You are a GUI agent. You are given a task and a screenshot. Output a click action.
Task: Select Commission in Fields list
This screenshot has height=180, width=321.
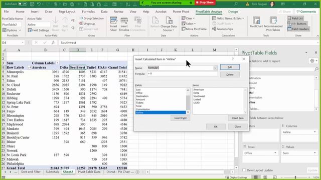click(x=142, y=109)
